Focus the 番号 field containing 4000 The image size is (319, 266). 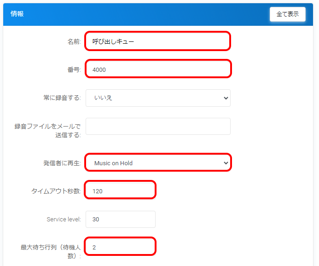(157, 69)
